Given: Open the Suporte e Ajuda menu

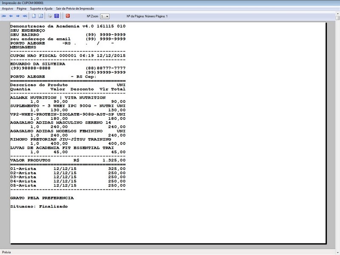Looking at the screenshot, I should 41,8.
